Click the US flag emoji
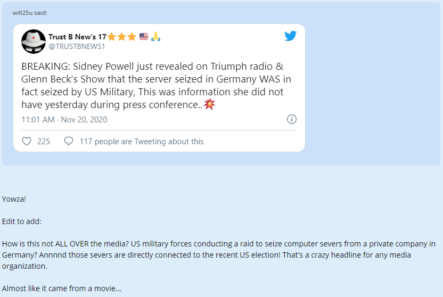Viewport: 443px width, 297px height. pos(143,37)
